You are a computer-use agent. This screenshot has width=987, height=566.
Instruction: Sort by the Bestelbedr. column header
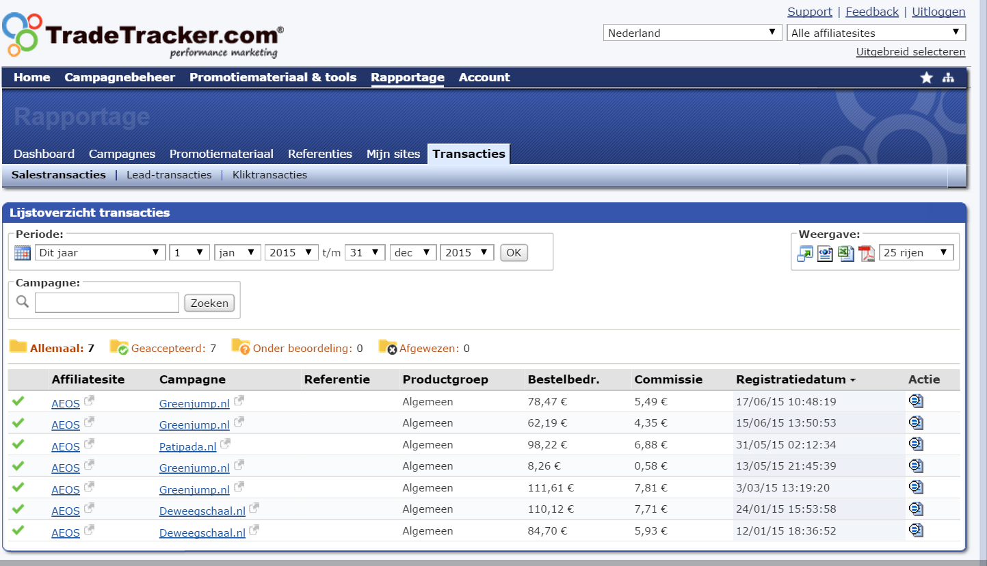click(x=564, y=379)
